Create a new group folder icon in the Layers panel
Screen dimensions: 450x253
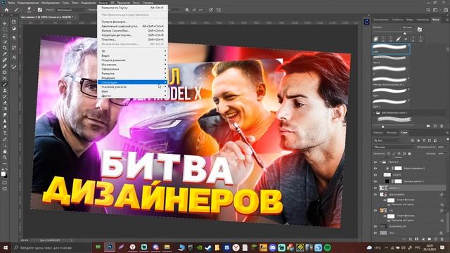430,239
